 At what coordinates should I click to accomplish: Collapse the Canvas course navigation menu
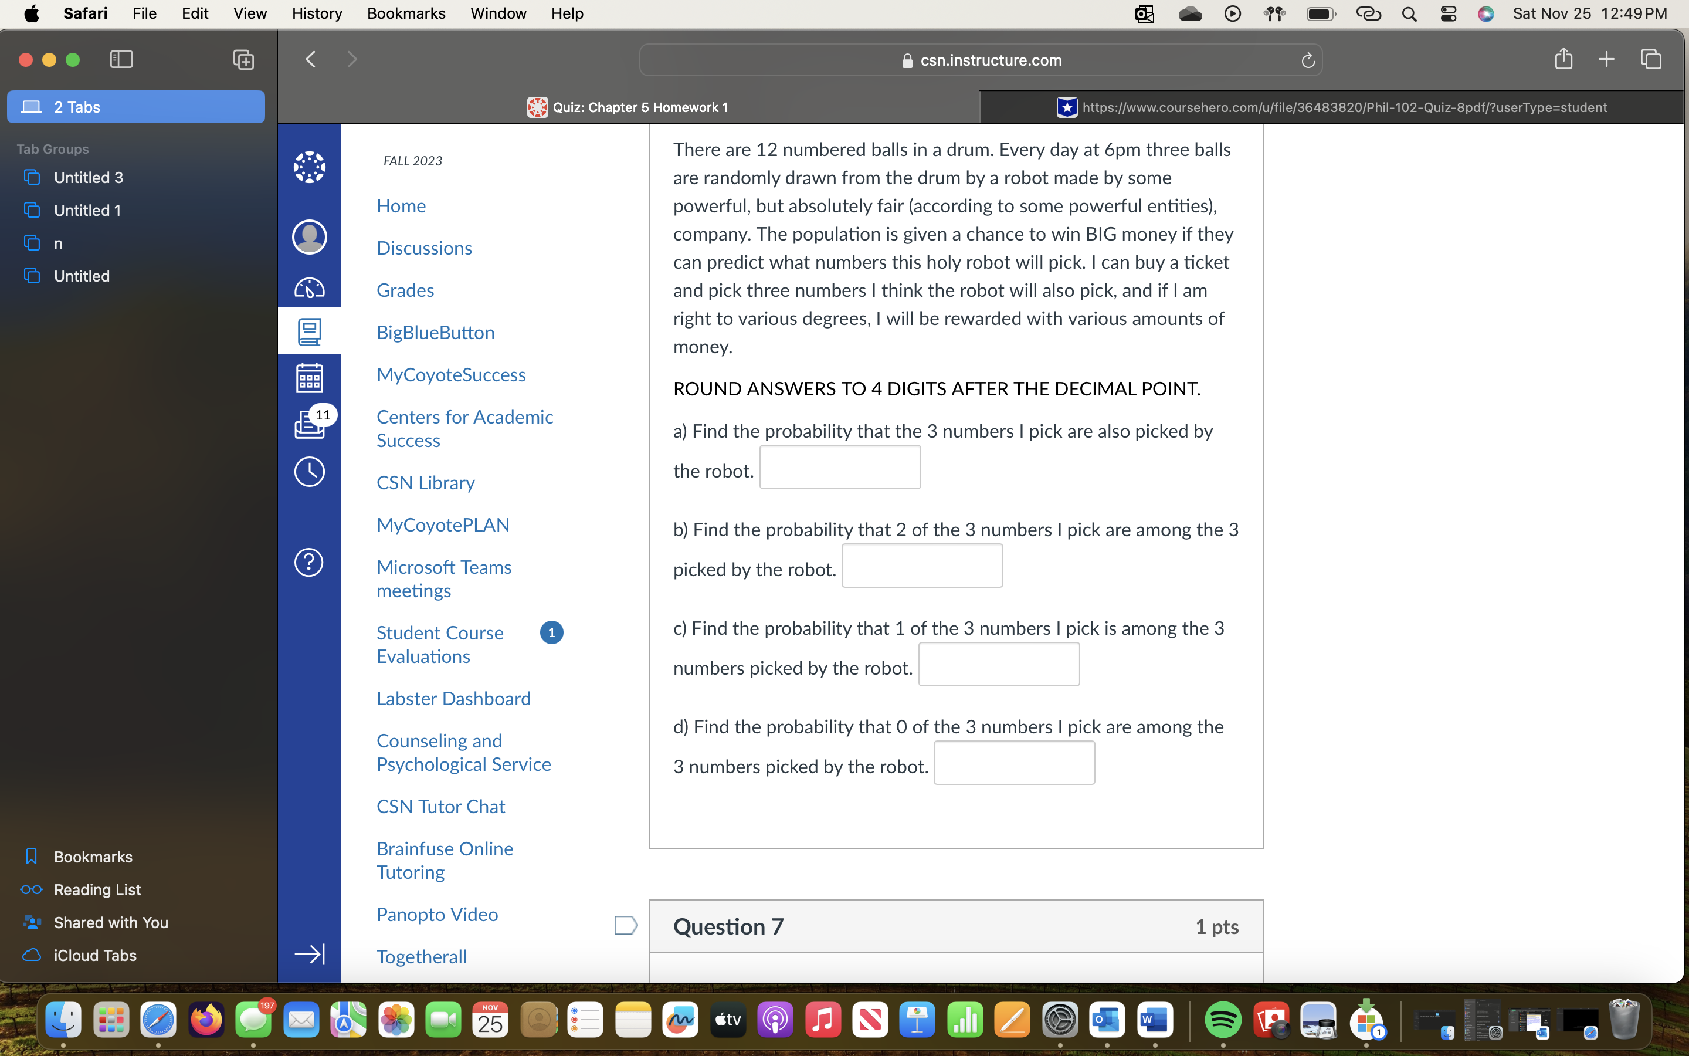(x=309, y=953)
